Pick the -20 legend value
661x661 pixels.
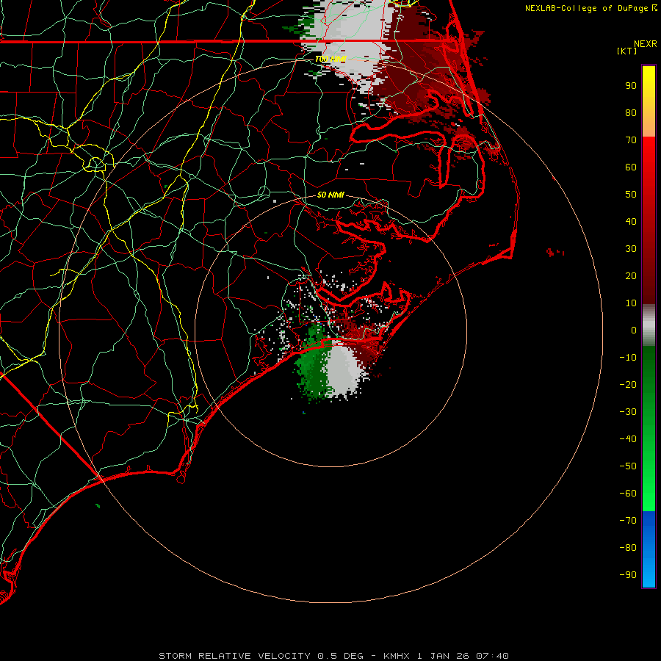628,385
